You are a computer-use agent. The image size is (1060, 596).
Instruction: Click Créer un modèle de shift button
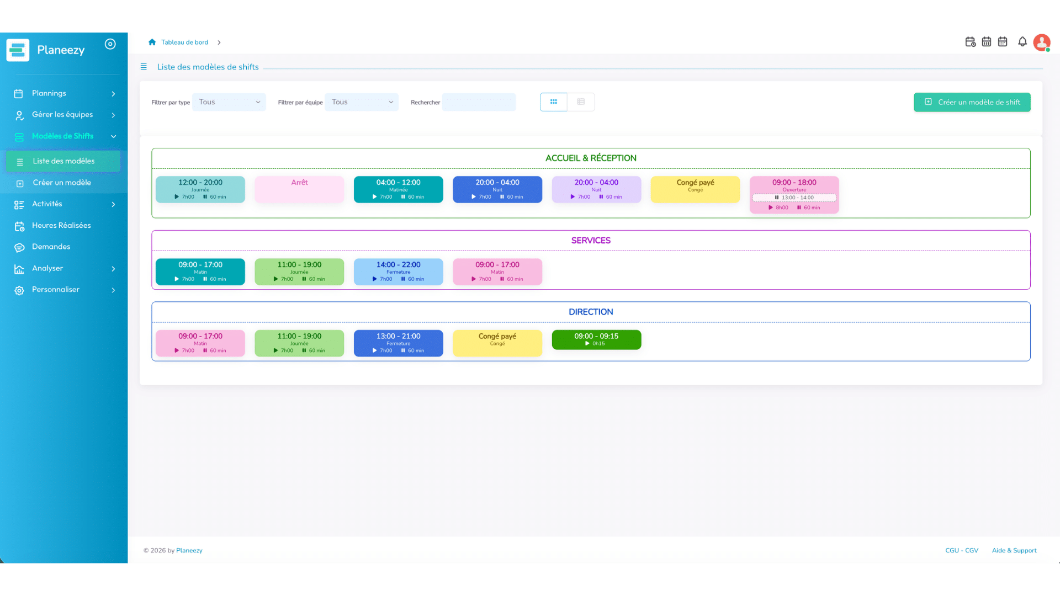pyautogui.click(x=972, y=102)
